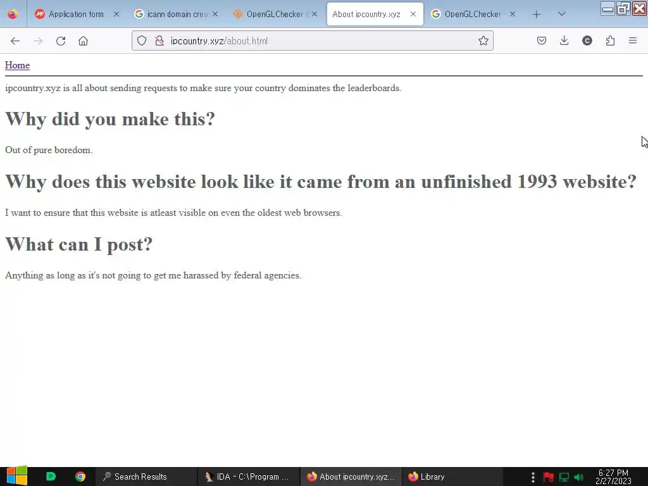Click the round C extension icon
Viewport: 648px width, 486px height.
[x=587, y=40]
